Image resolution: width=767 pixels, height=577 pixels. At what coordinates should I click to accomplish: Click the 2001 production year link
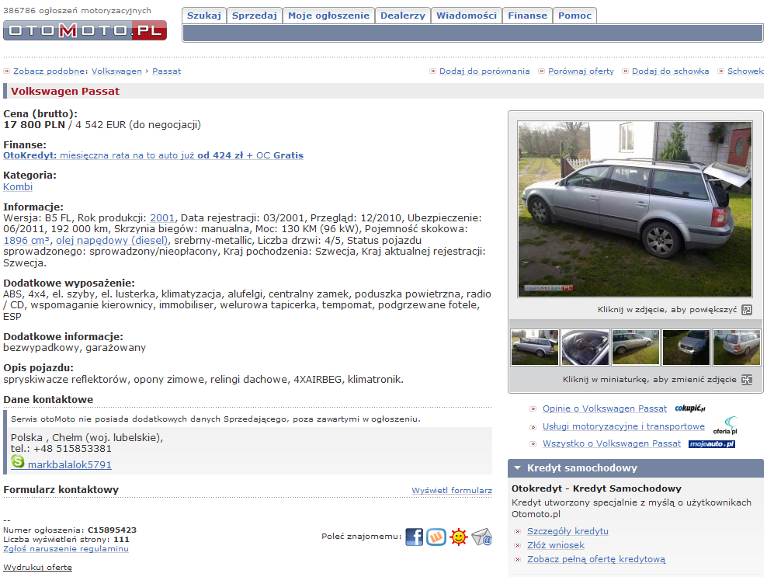(x=162, y=217)
